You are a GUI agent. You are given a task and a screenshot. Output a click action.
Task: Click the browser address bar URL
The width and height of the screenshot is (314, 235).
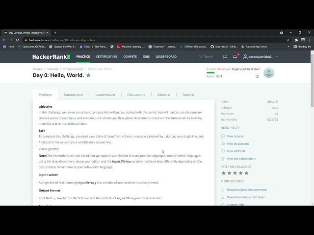pyautogui.click(x=62, y=40)
